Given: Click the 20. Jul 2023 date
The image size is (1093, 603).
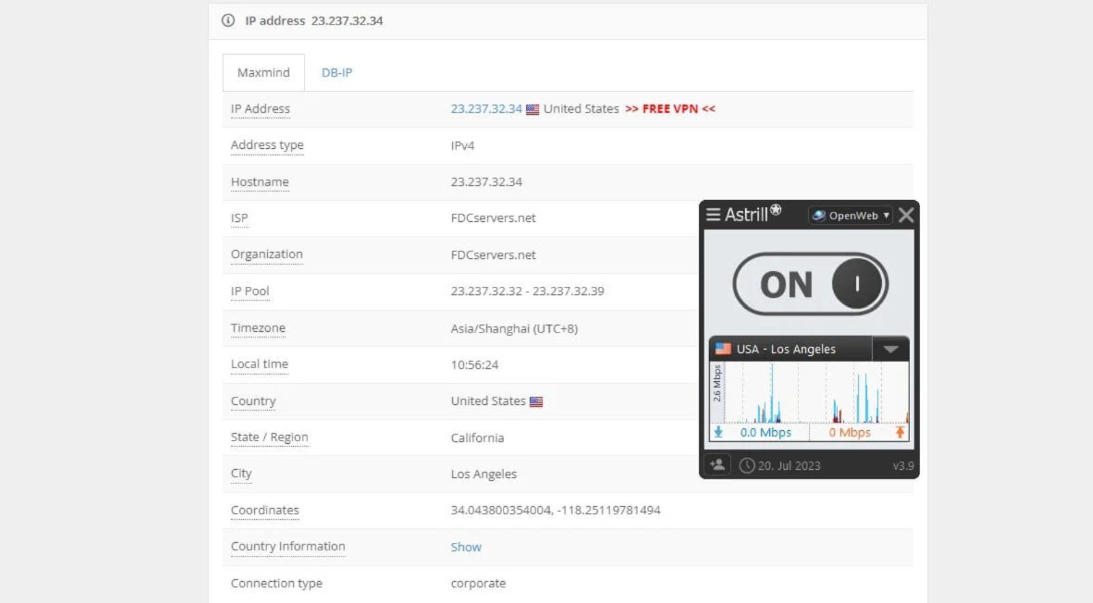Looking at the screenshot, I should (x=789, y=466).
